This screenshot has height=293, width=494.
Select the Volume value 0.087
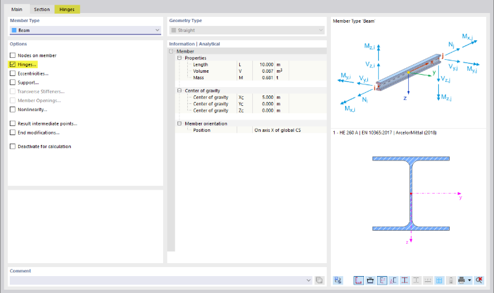[x=268, y=71]
